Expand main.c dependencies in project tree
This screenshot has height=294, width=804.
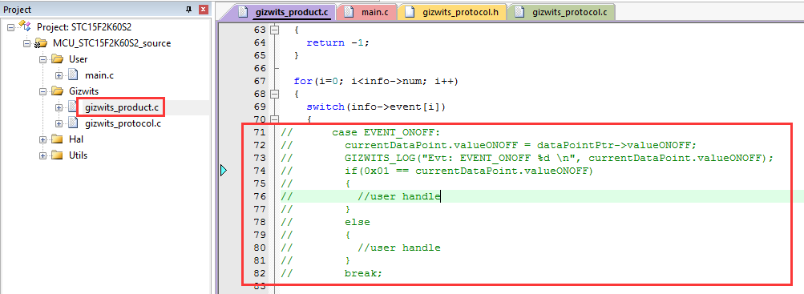(59, 75)
